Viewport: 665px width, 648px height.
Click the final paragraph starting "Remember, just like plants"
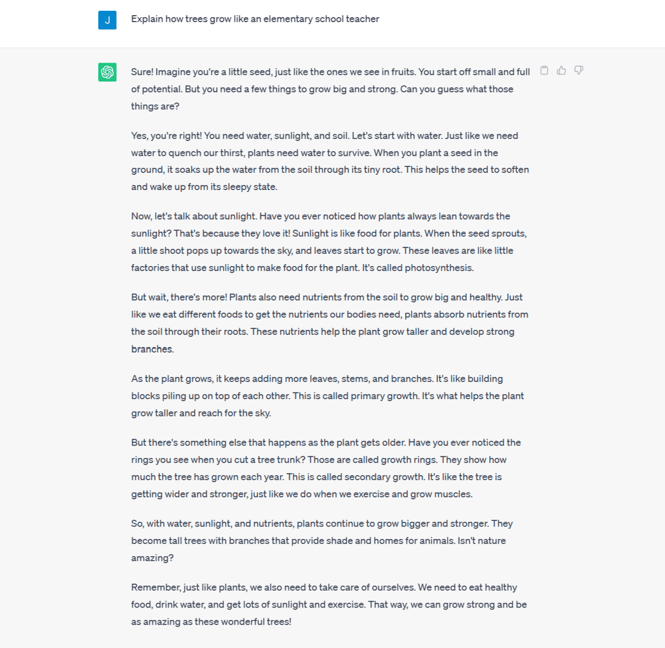328,604
